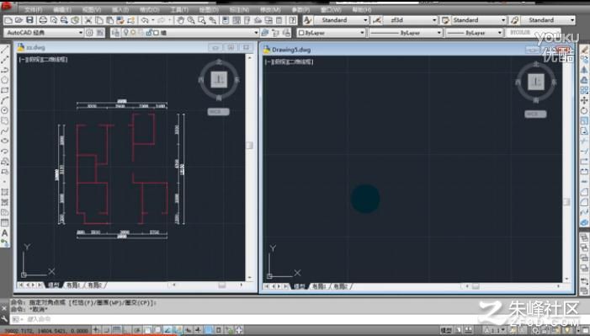Toggle Snap mode in status bar
590x336 pixels.
coord(107,330)
